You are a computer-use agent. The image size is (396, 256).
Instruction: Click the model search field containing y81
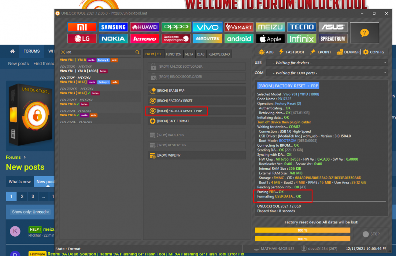click(x=100, y=52)
